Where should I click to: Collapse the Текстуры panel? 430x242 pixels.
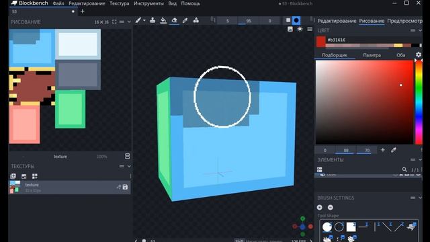(129, 166)
